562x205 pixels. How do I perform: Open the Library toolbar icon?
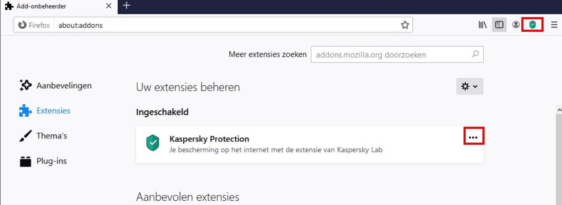pos(482,25)
